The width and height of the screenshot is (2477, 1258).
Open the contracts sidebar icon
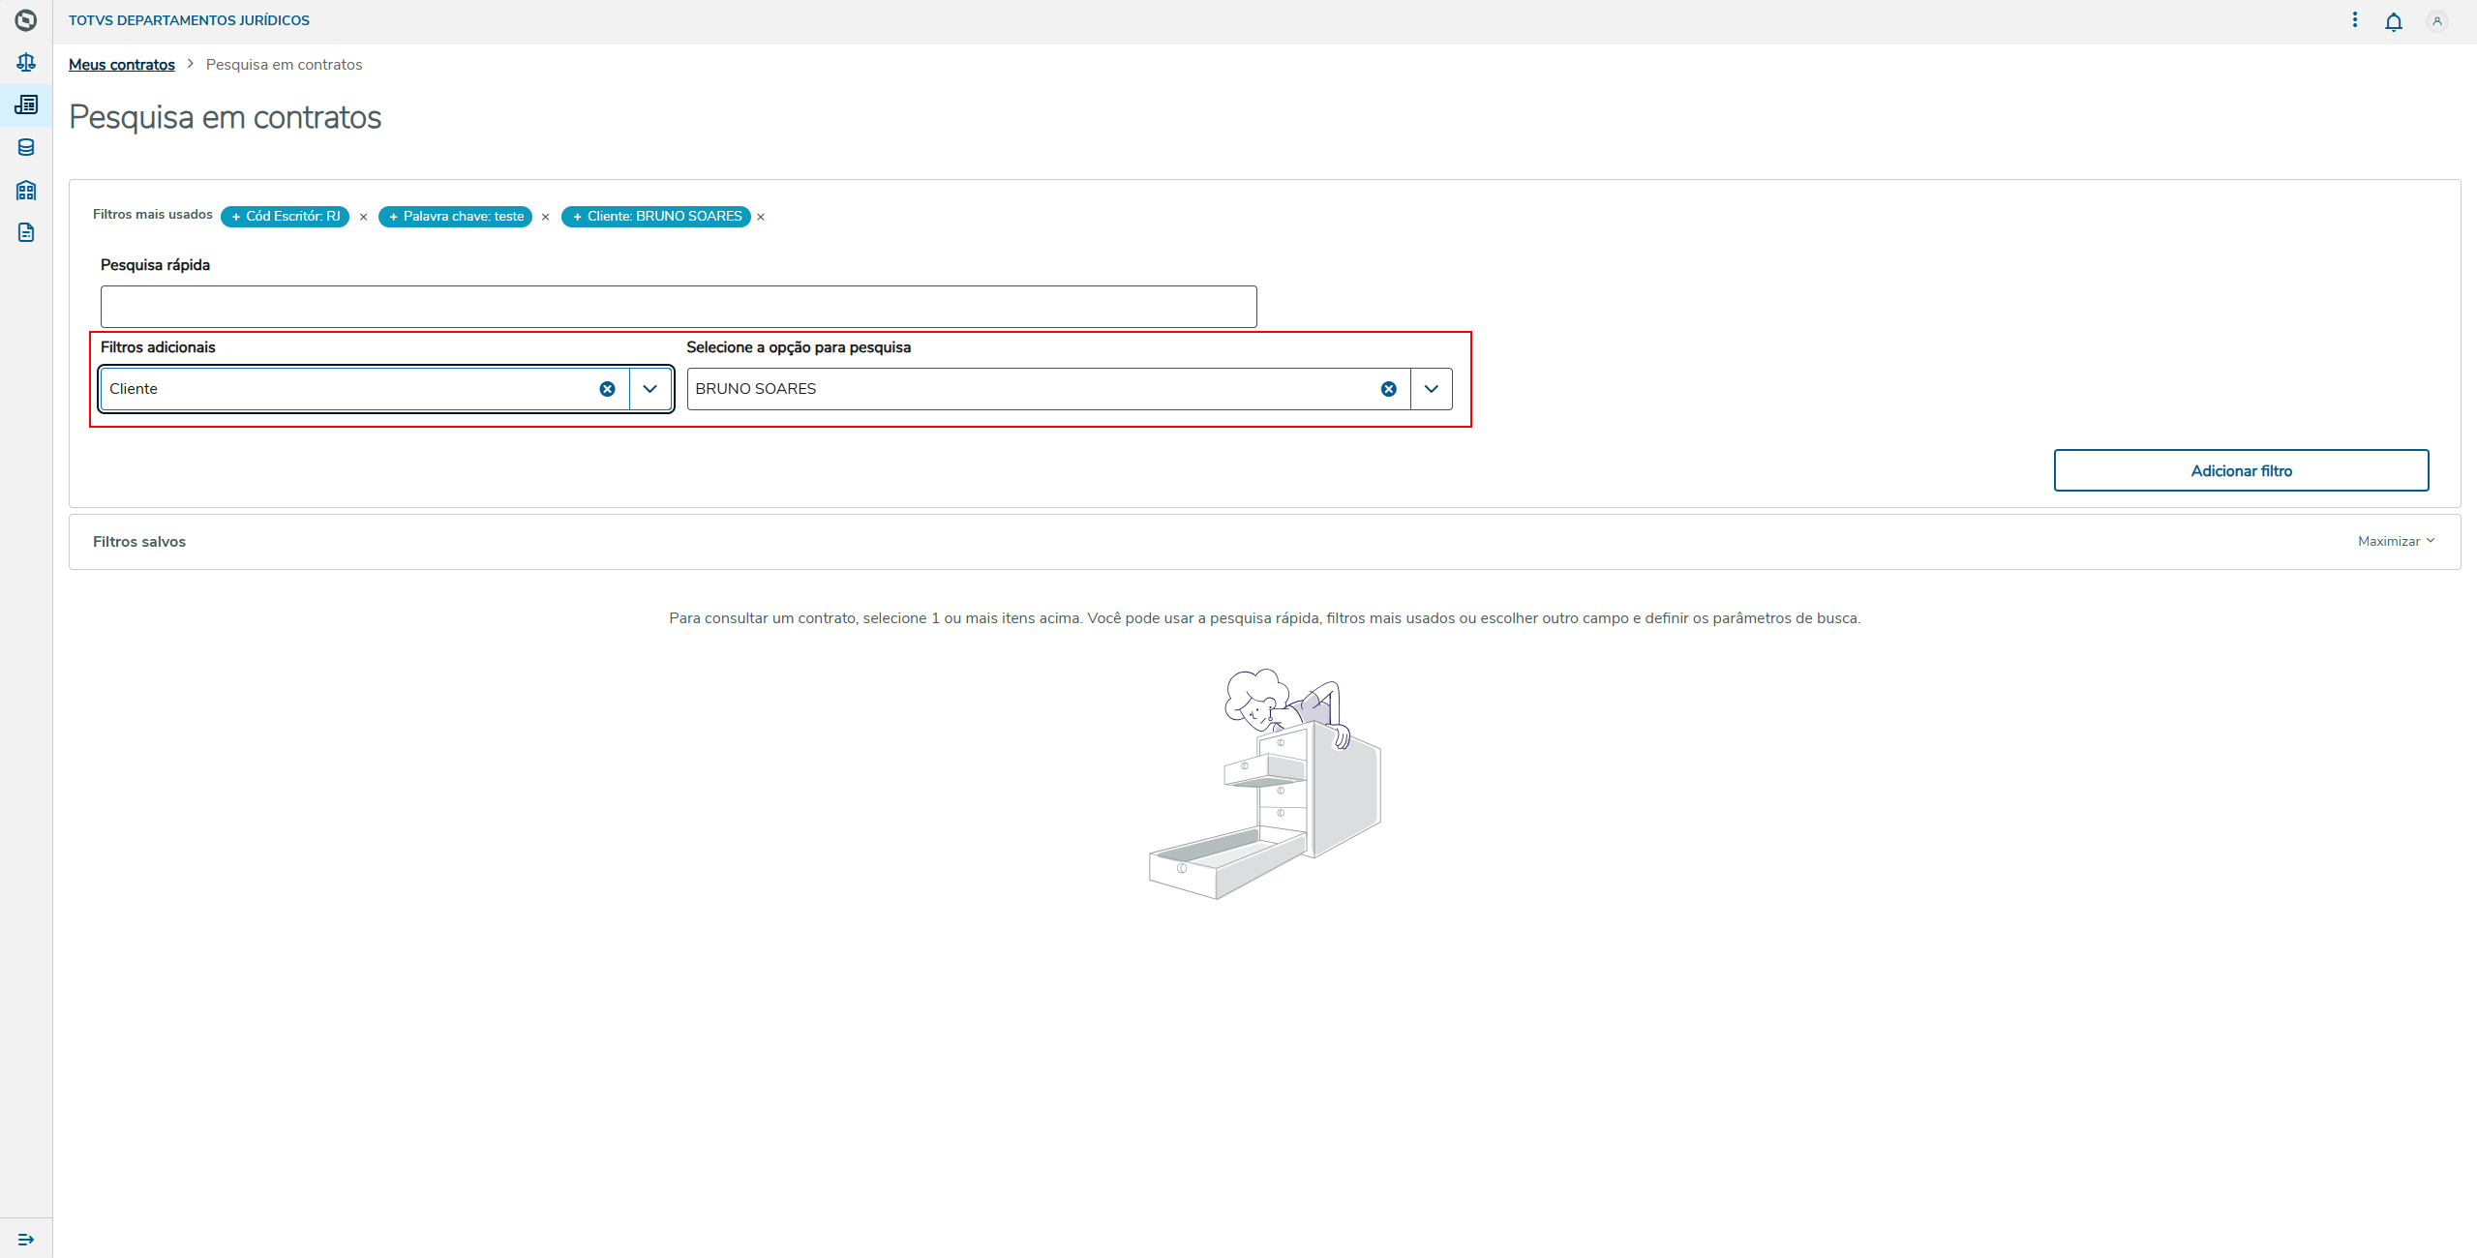click(x=26, y=105)
